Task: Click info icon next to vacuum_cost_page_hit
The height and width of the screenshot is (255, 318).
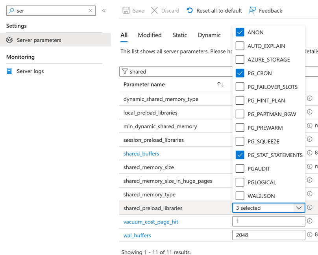Action: [310, 221]
